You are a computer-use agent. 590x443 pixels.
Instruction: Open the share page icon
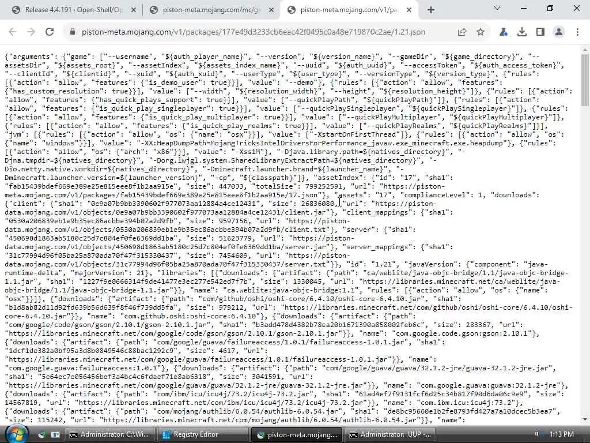(462, 32)
